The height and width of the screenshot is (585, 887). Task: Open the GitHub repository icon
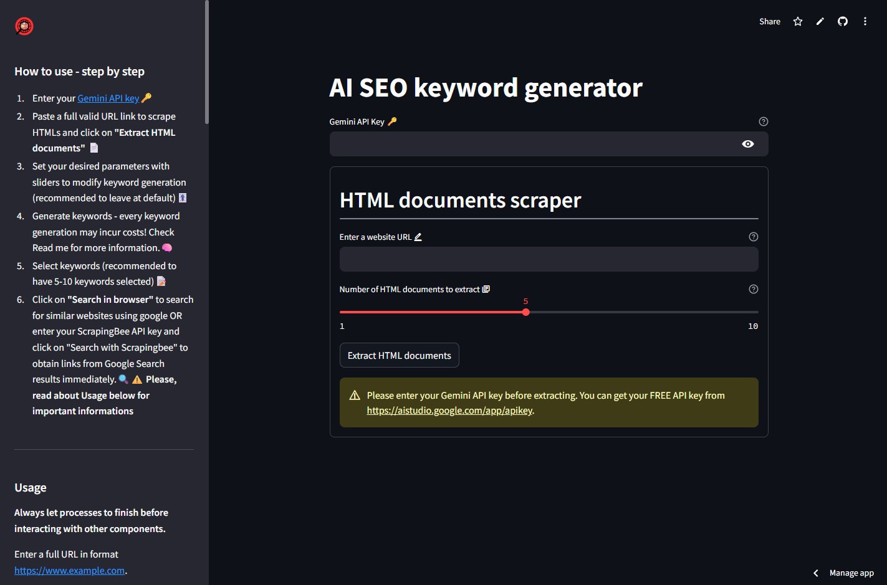(843, 22)
